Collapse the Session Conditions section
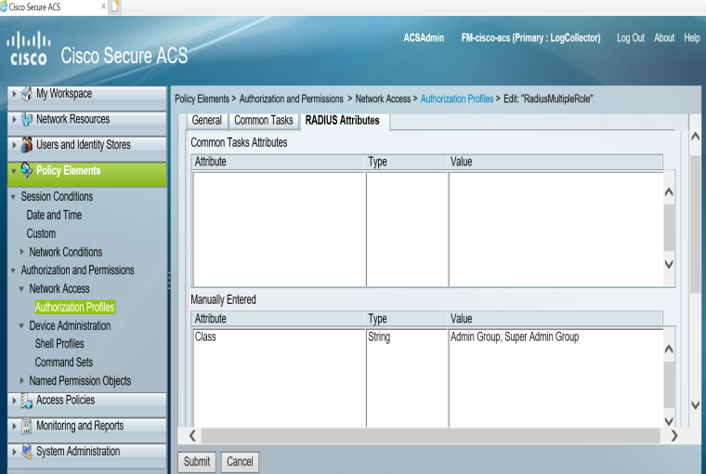The width and height of the screenshot is (706, 474). click(x=13, y=197)
